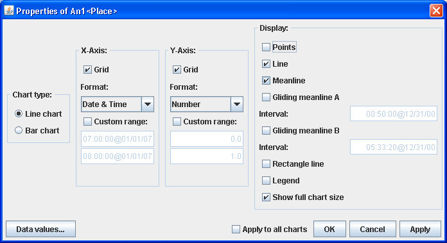This screenshot has height=243, width=447.
Task: Close the Properties of An1 dialog
Action: (x=436, y=11)
